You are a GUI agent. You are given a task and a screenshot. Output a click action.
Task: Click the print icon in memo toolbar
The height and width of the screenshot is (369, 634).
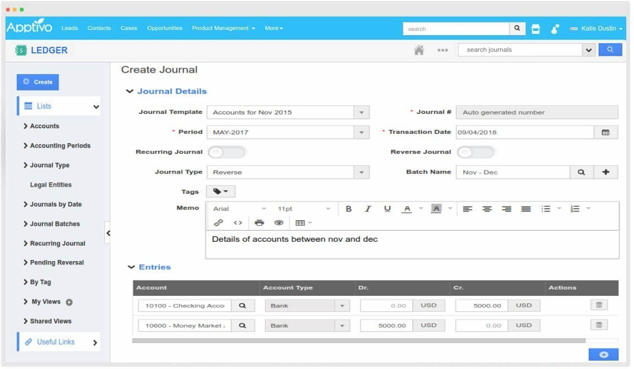259,223
